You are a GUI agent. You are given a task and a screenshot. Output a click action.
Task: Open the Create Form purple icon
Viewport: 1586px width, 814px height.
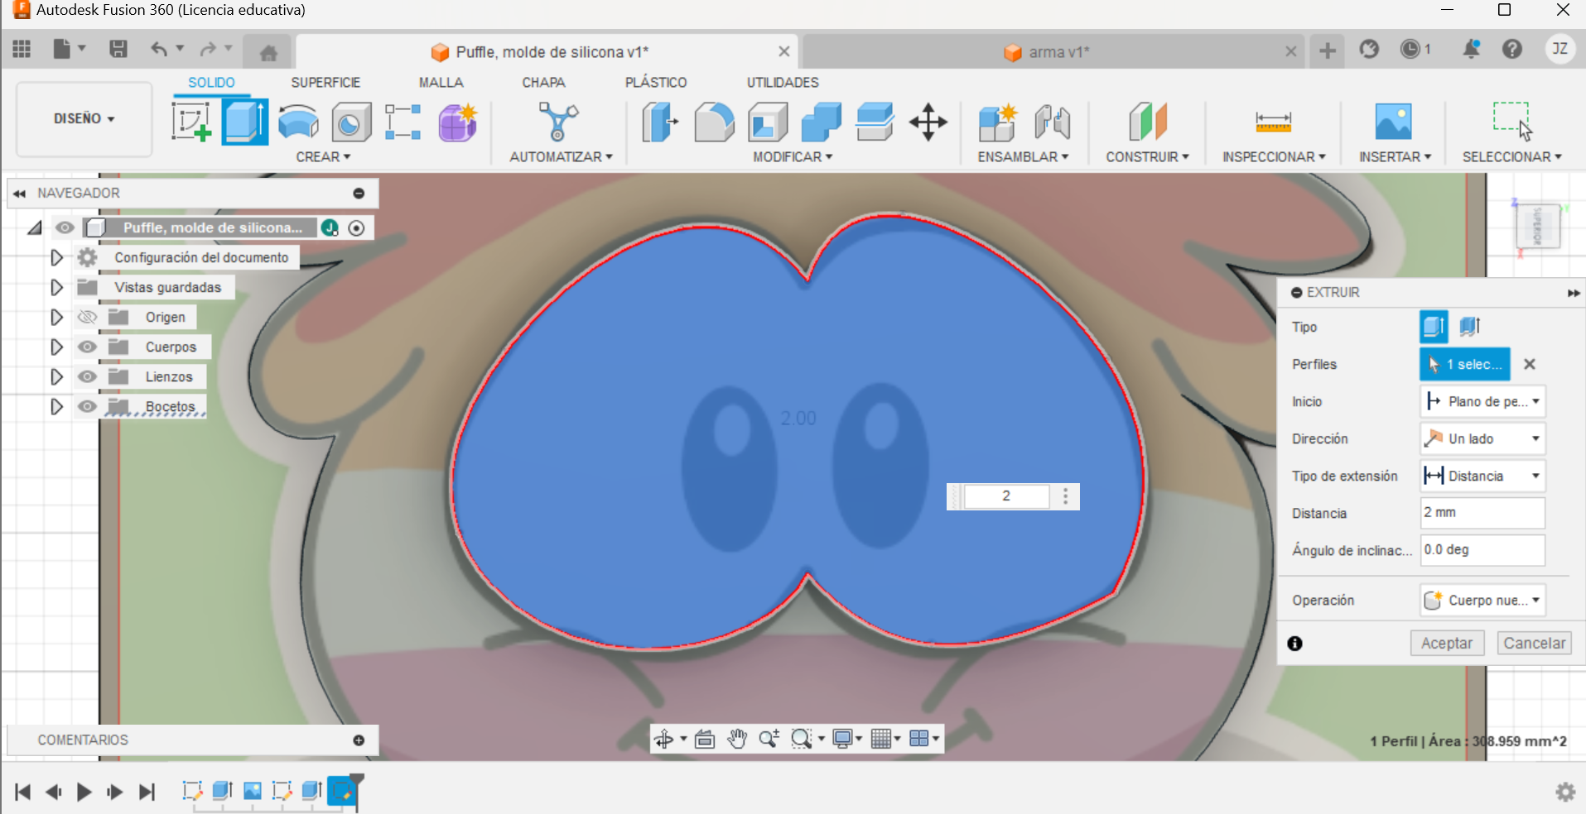(x=458, y=122)
